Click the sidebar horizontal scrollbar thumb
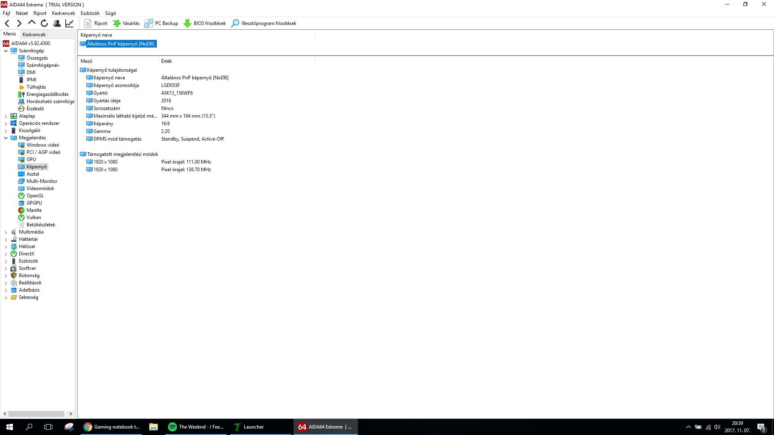Image resolution: width=774 pixels, height=435 pixels. [x=36, y=414]
